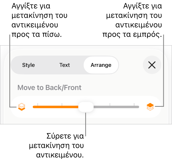Close the format panel with the X
This screenshot has width=172, height=161.
tap(152, 65)
